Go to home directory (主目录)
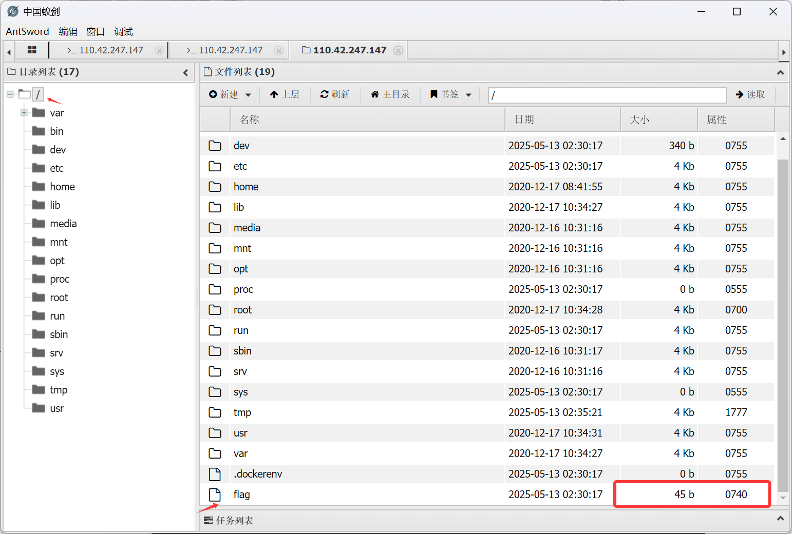The height and width of the screenshot is (534, 792). click(x=390, y=94)
